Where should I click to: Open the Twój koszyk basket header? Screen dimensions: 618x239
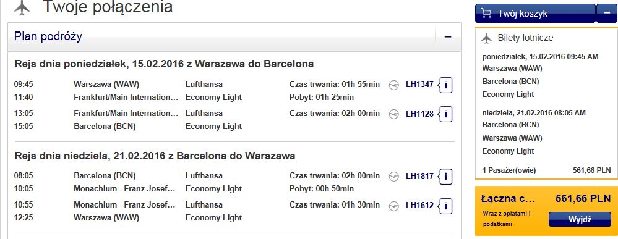coord(535,14)
